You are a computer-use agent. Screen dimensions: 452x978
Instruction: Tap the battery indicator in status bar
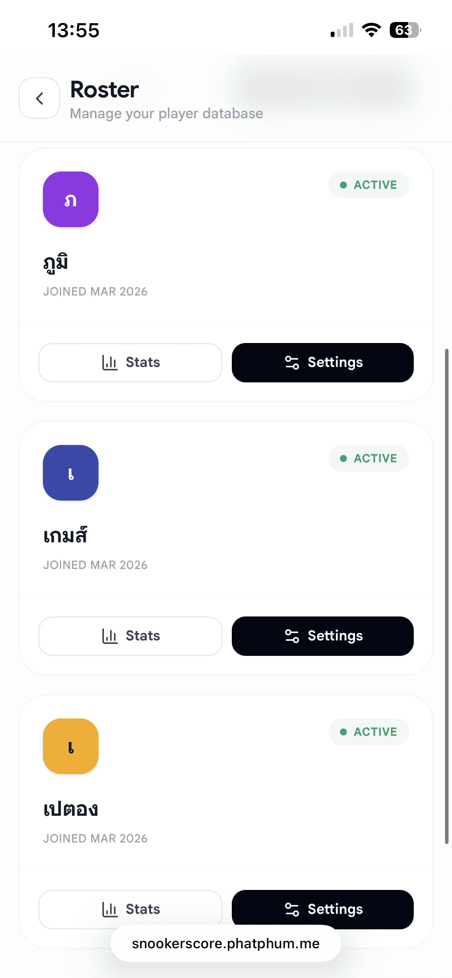(x=405, y=30)
